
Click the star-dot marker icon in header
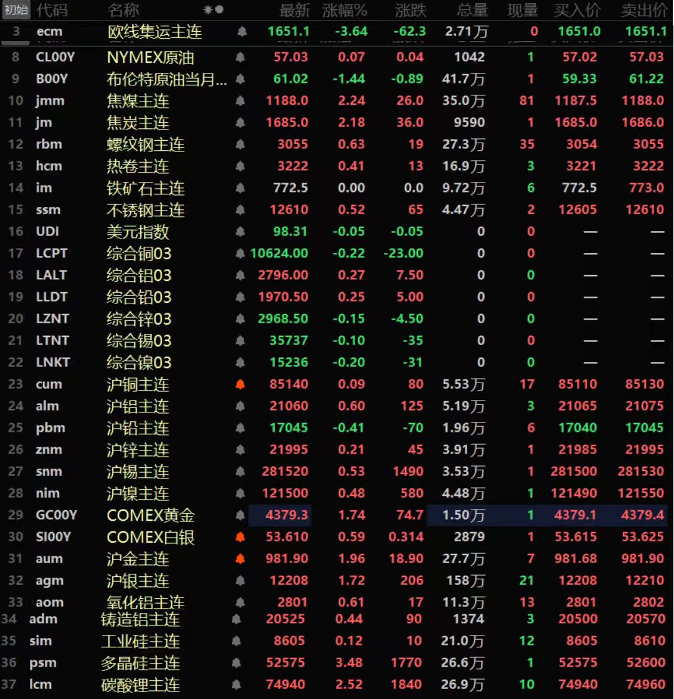[x=214, y=10]
